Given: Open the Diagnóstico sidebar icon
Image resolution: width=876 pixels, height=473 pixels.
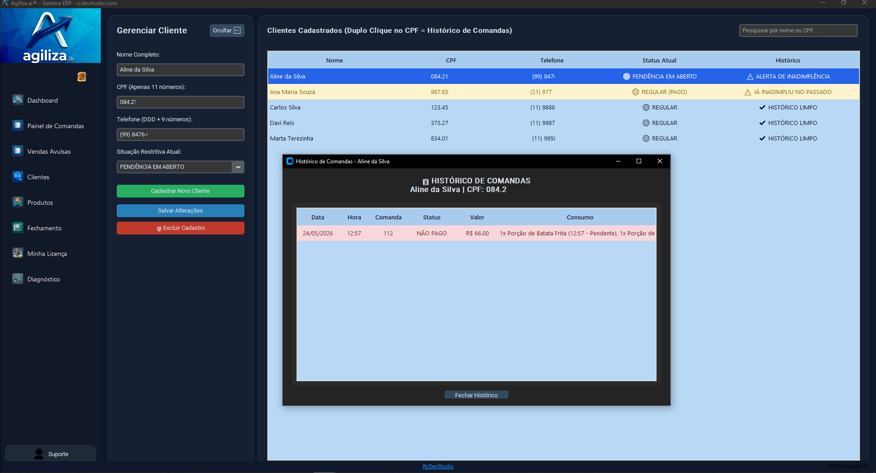Looking at the screenshot, I should click(18, 279).
